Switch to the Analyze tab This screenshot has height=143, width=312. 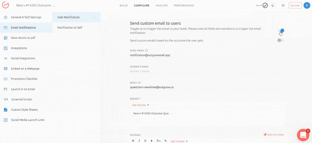[x=161, y=5]
